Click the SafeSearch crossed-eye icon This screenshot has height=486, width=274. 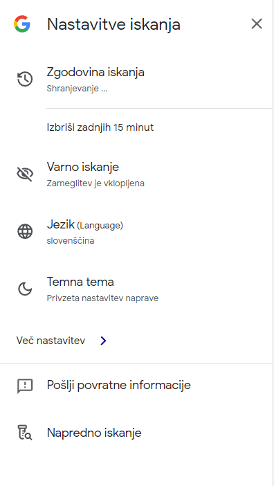point(25,174)
